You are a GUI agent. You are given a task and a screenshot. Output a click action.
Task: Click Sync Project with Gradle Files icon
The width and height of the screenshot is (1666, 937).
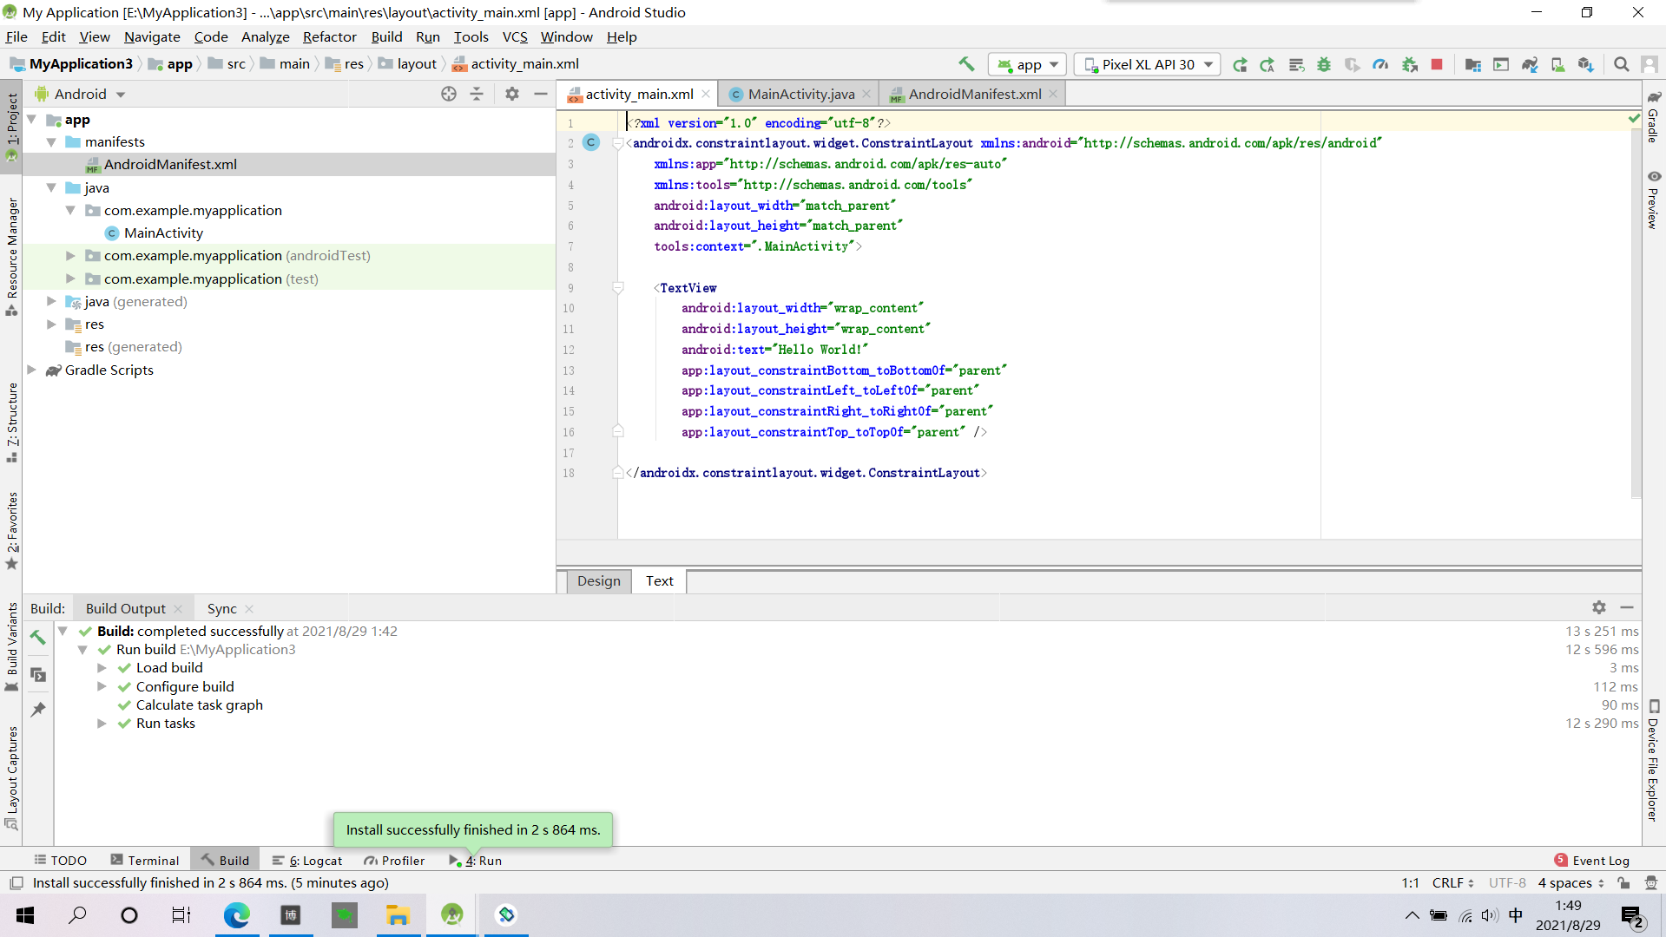[1530, 64]
